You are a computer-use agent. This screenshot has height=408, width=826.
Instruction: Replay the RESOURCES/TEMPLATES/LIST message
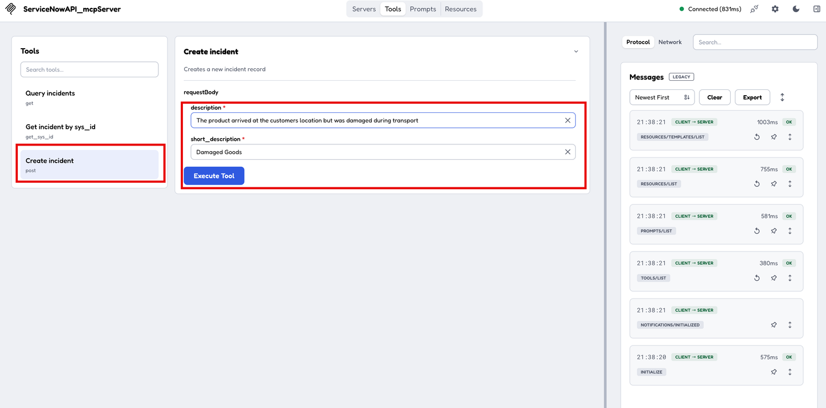click(757, 137)
